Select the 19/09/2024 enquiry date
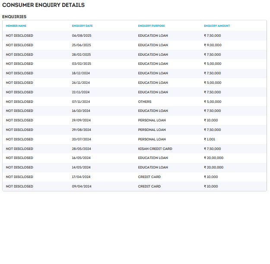The width and height of the screenshot is (270, 264). coord(81,120)
